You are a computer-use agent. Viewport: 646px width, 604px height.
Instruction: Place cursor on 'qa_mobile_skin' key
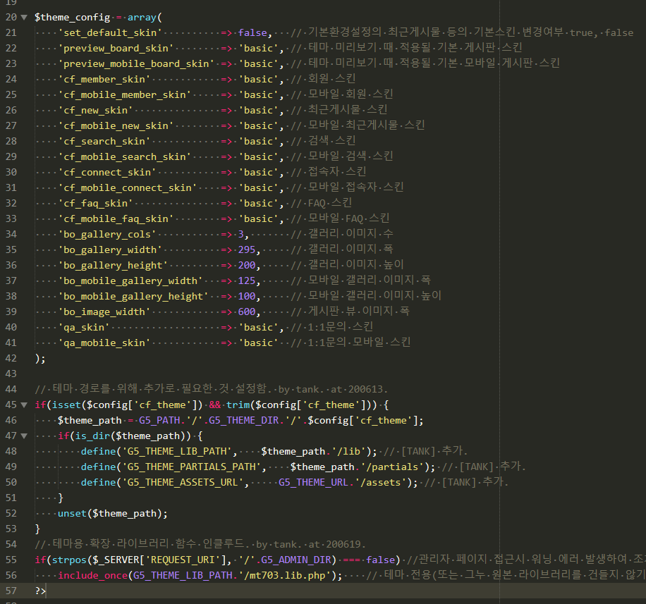pyautogui.click(x=104, y=343)
